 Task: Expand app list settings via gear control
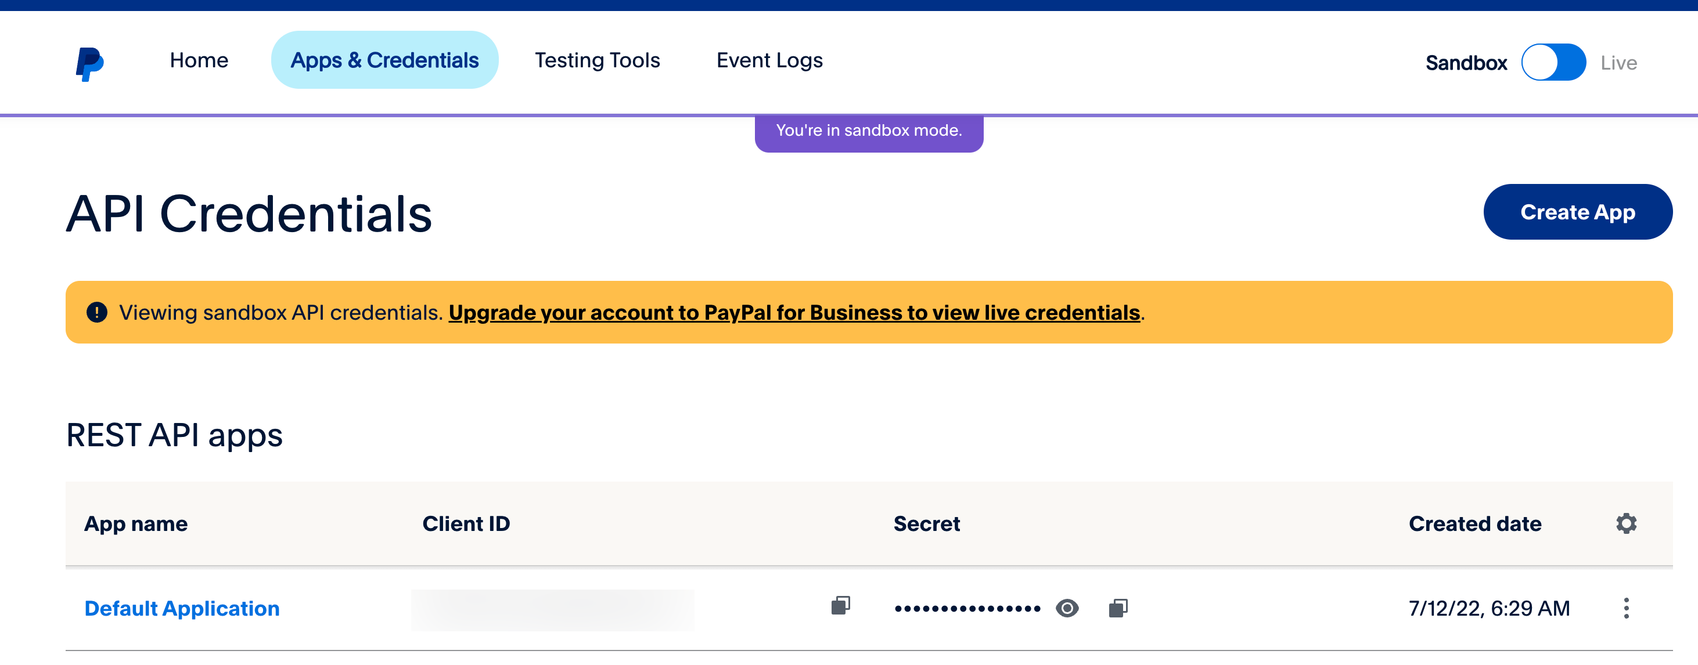pos(1626,523)
